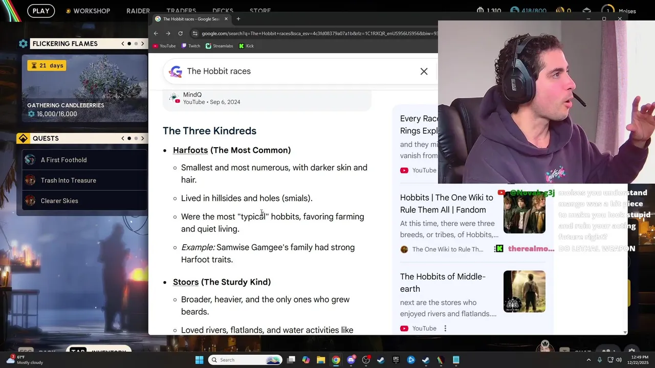The width and height of the screenshot is (655, 368).
Task: Click the A First Foothold quest avatar icon
Action: (x=30, y=160)
